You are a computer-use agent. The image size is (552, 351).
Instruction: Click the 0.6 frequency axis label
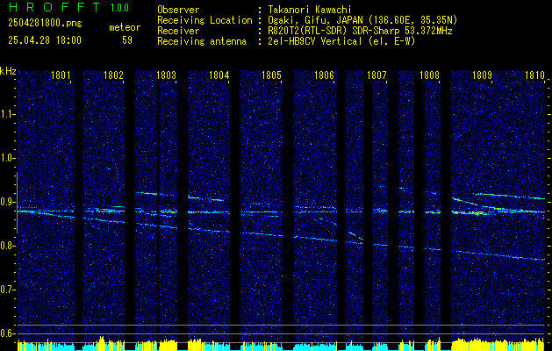(7, 333)
